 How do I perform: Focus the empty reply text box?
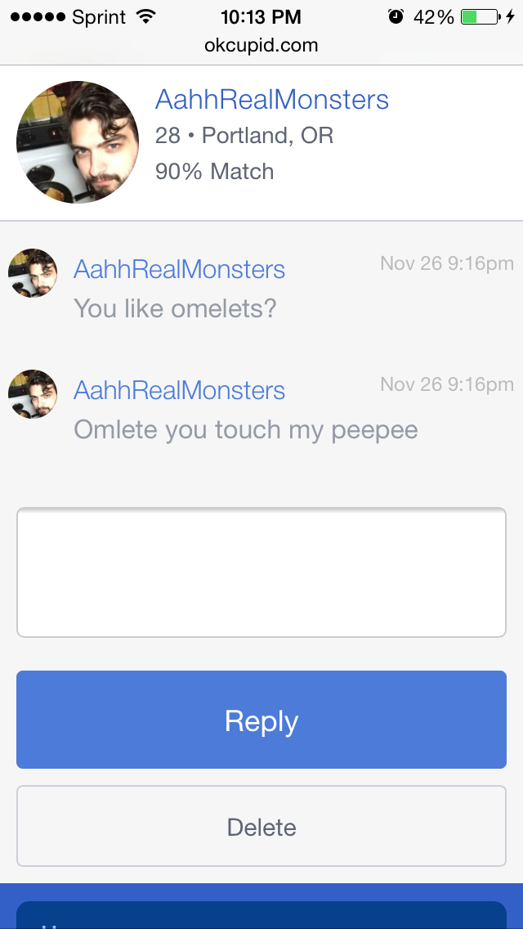tap(261, 572)
